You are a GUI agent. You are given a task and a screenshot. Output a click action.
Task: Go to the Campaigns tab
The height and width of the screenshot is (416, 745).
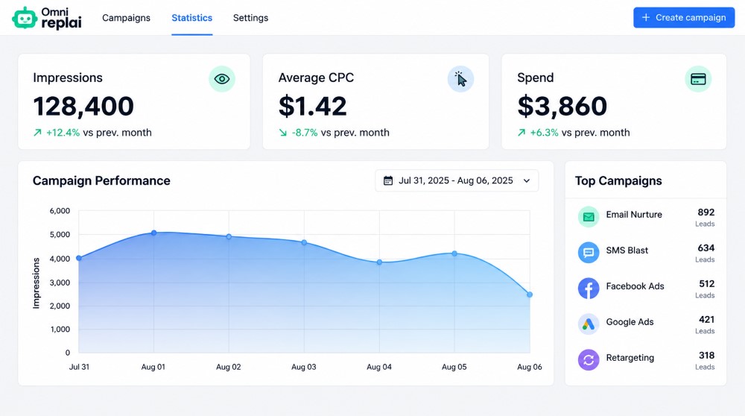click(127, 18)
